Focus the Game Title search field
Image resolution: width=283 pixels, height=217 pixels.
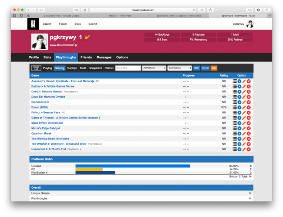(128, 68)
